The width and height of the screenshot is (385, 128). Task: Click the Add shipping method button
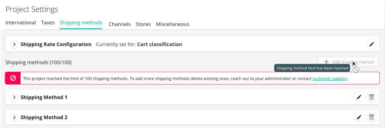point(348,62)
